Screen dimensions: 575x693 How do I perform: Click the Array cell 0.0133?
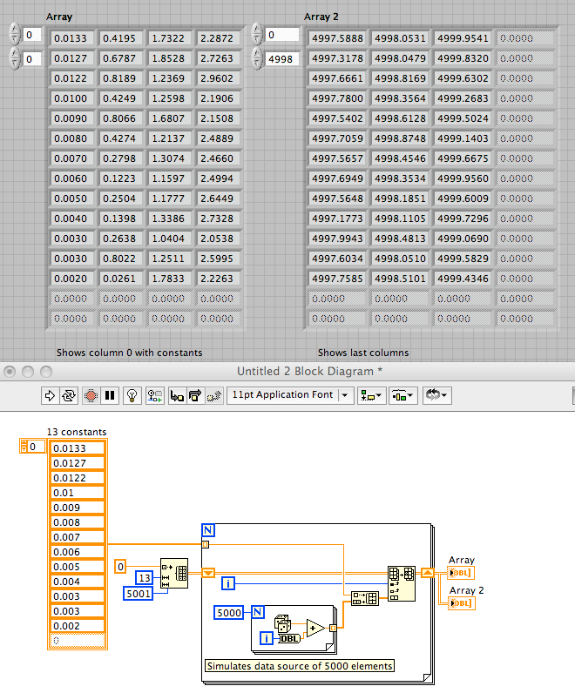[71, 38]
